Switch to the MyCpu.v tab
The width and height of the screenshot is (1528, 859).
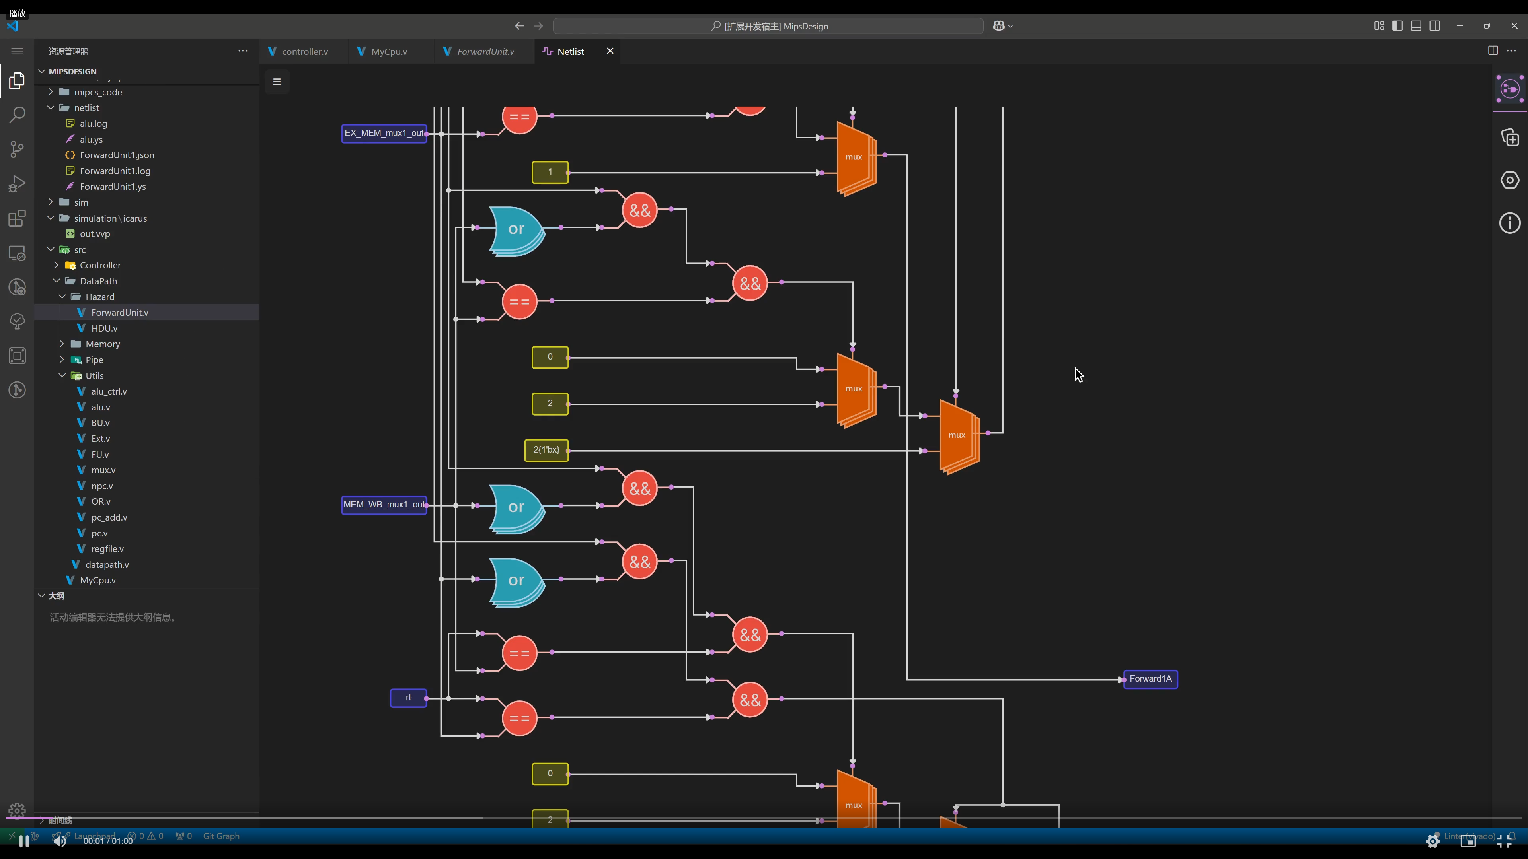pos(389,52)
